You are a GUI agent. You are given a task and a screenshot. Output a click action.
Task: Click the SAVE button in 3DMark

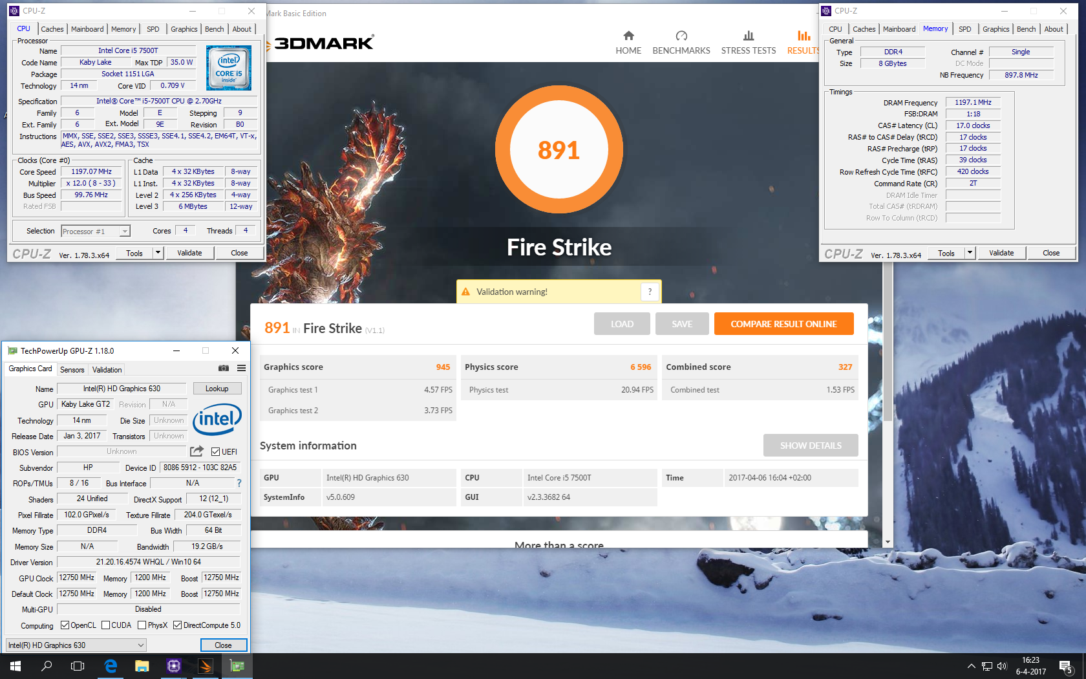point(681,324)
